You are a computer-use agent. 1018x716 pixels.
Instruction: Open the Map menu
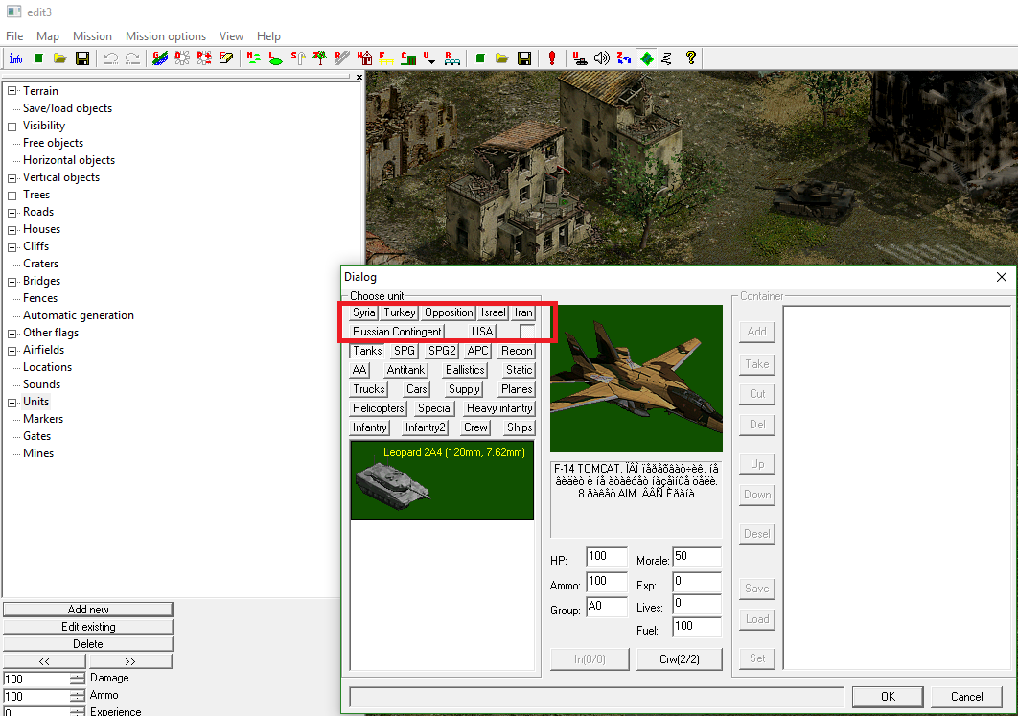click(x=47, y=36)
